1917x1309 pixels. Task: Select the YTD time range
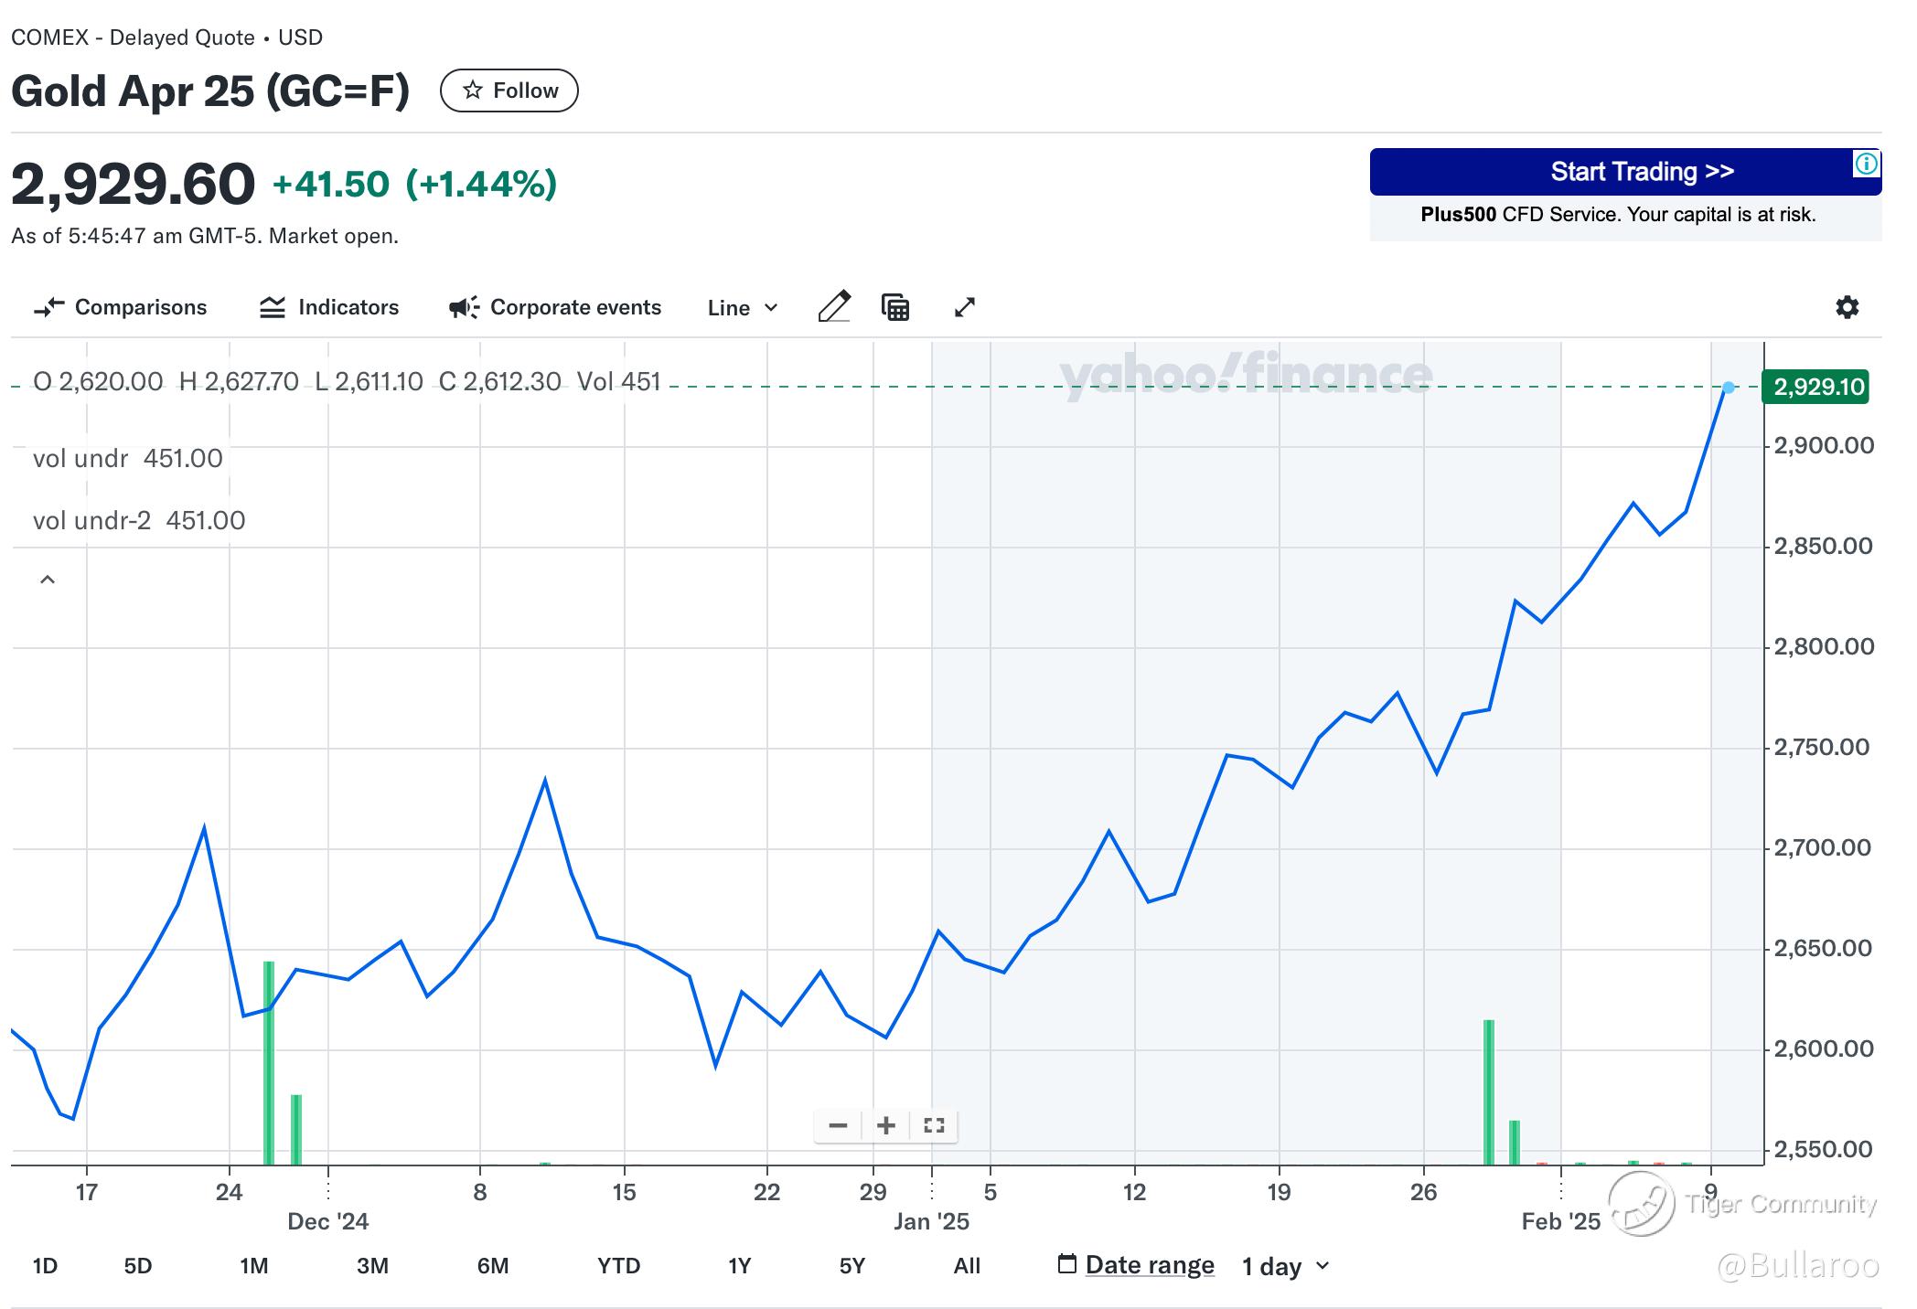coord(618,1266)
